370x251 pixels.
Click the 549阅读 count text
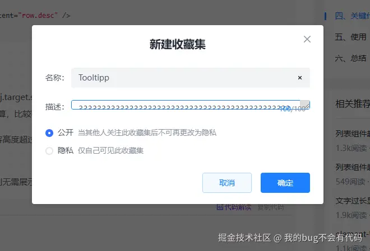pyautogui.click(x=350, y=181)
